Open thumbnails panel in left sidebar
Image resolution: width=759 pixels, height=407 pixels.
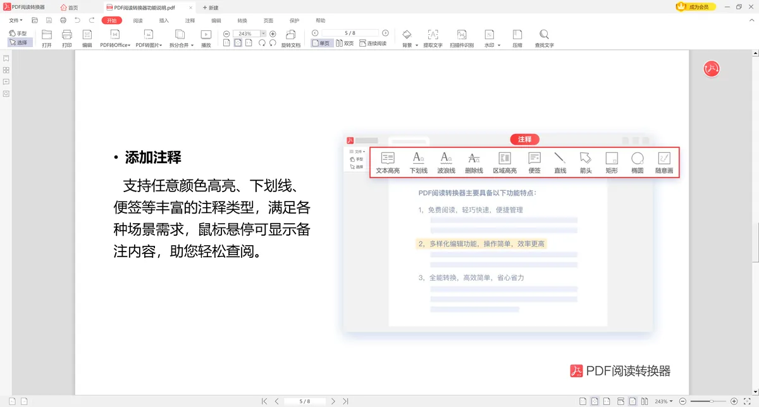(6, 70)
